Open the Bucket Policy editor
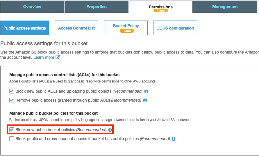Viewport: 259px width, 156px height. point(126,26)
